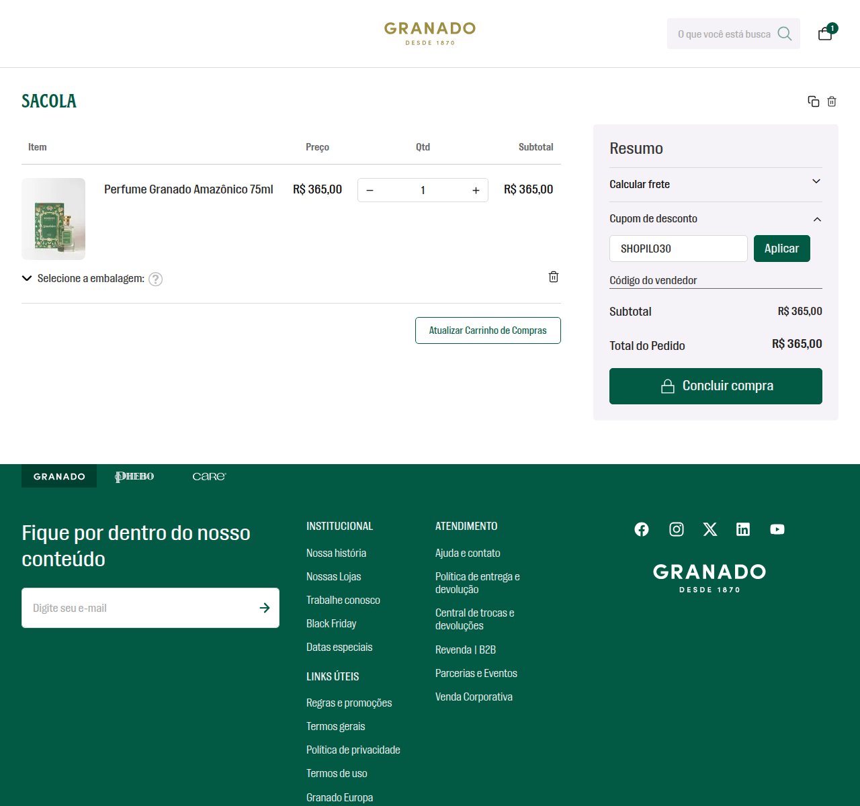Open Datas especiais link
The width and height of the screenshot is (860, 806).
[x=339, y=647]
